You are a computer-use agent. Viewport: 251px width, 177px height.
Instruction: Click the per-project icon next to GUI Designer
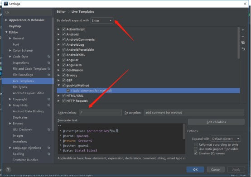coord(48,129)
